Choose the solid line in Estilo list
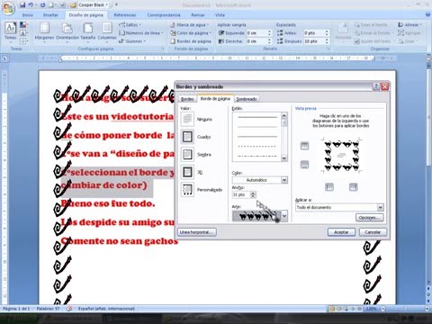This screenshot has height=324, width=432. [x=257, y=117]
